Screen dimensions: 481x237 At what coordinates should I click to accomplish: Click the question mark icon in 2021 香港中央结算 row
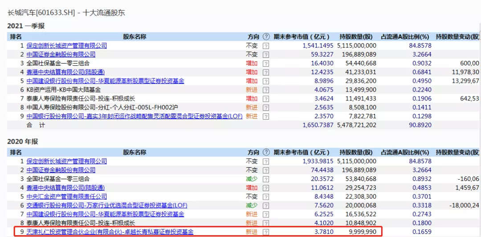tap(266, 72)
